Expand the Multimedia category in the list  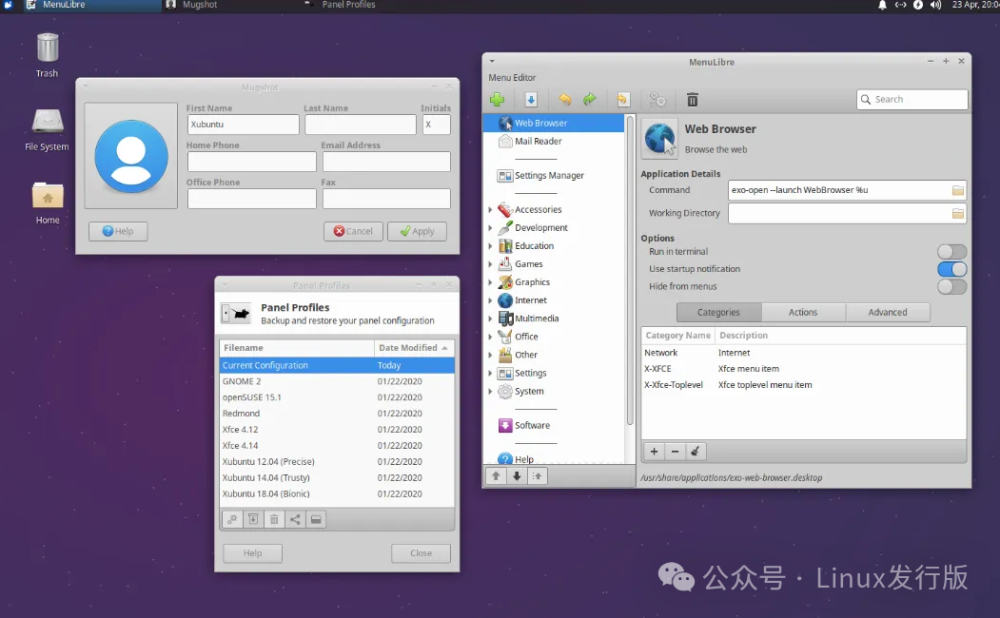click(490, 319)
